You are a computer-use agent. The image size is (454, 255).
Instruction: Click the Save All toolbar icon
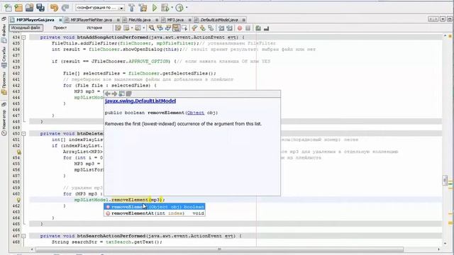pyautogui.click(x=40, y=8)
